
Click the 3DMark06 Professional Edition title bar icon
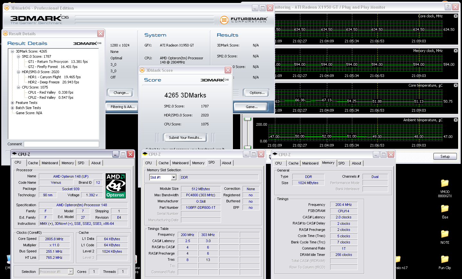[7, 8]
